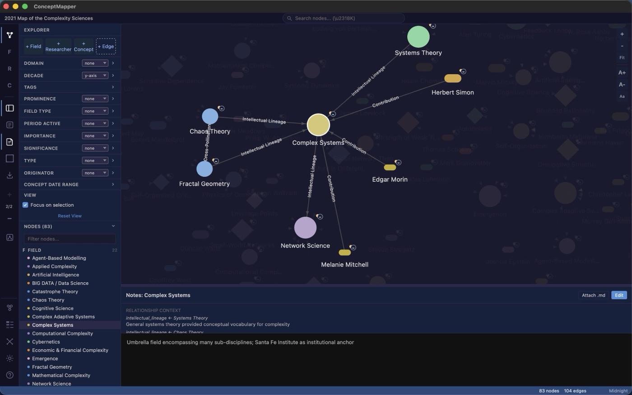Open settings gear icon in sidebar
Viewport: 632px width, 395px height.
pyautogui.click(x=9, y=358)
